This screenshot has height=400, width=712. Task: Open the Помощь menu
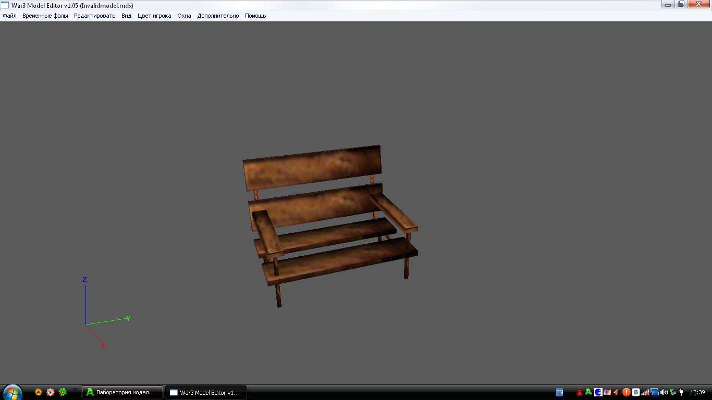pyautogui.click(x=255, y=16)
